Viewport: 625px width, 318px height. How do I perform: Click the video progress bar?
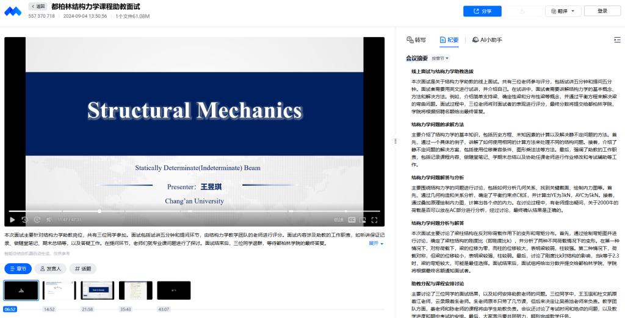pyautogui.click(x=183, y=211)
